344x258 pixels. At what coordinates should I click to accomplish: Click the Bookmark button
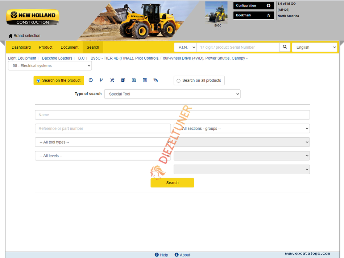pos(254,15)
